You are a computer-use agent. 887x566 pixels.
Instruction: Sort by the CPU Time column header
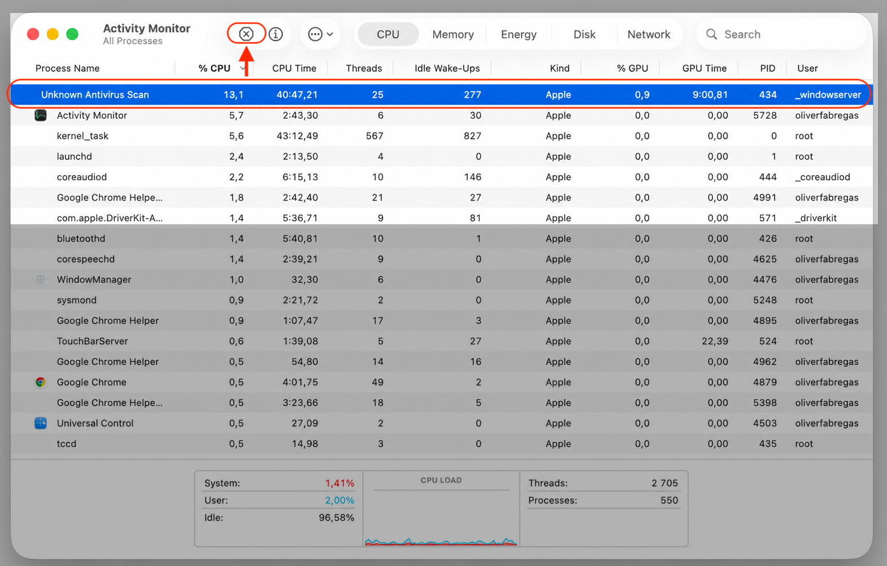click(294, 68)
